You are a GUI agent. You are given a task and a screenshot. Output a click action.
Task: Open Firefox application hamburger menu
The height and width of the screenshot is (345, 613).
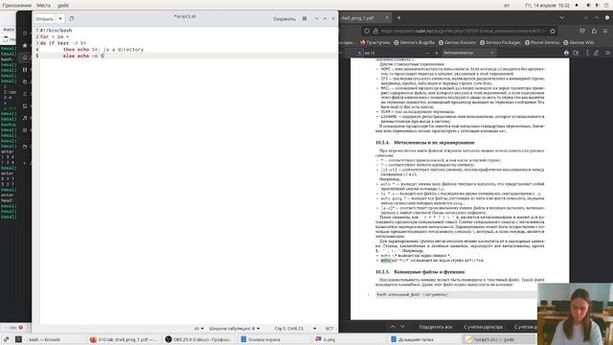pos(605,31)
